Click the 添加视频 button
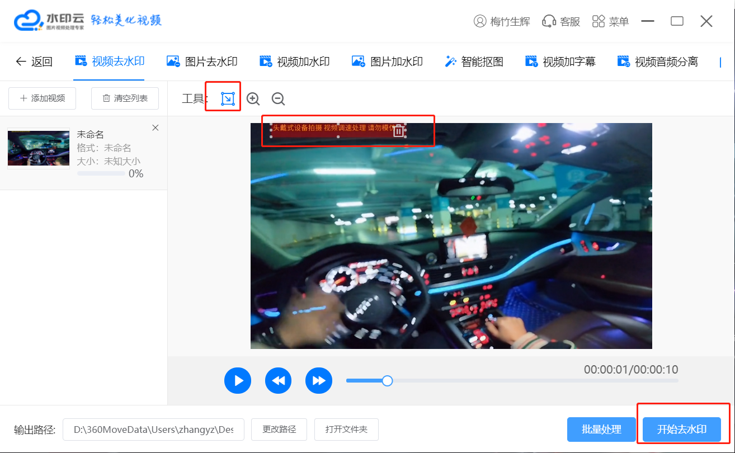The image size is (735, 453). [x=43, y=98]
